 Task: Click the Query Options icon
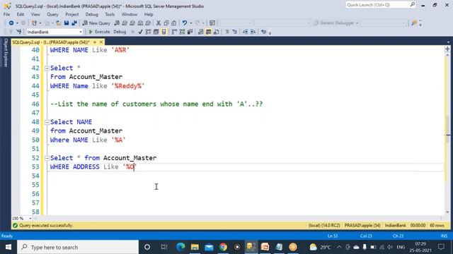[x=156, y=32]
